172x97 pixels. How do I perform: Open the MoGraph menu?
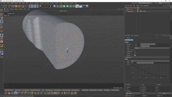pos(37,3)
